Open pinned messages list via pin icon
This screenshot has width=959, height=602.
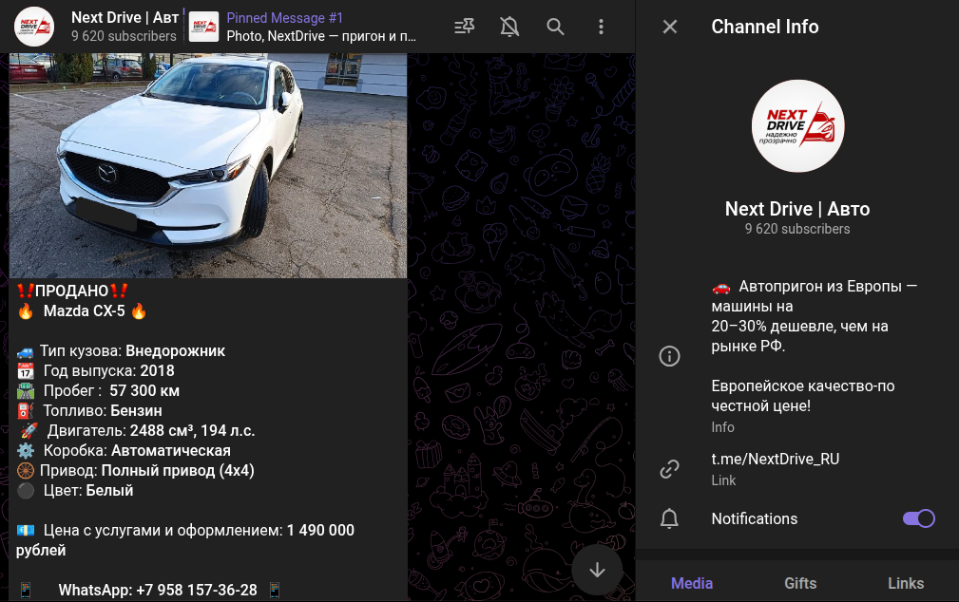(x=464, y=27)
